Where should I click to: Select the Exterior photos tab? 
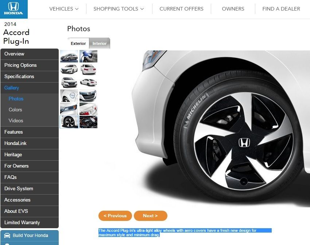78,43
